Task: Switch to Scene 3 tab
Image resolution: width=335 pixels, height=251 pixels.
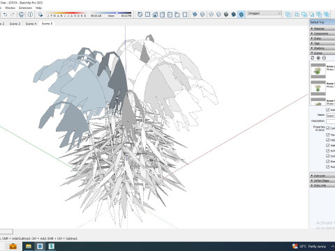Action: [x=15, y=24]
